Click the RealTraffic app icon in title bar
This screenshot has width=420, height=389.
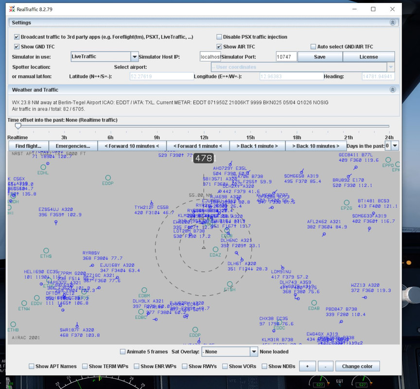(12, 9)
